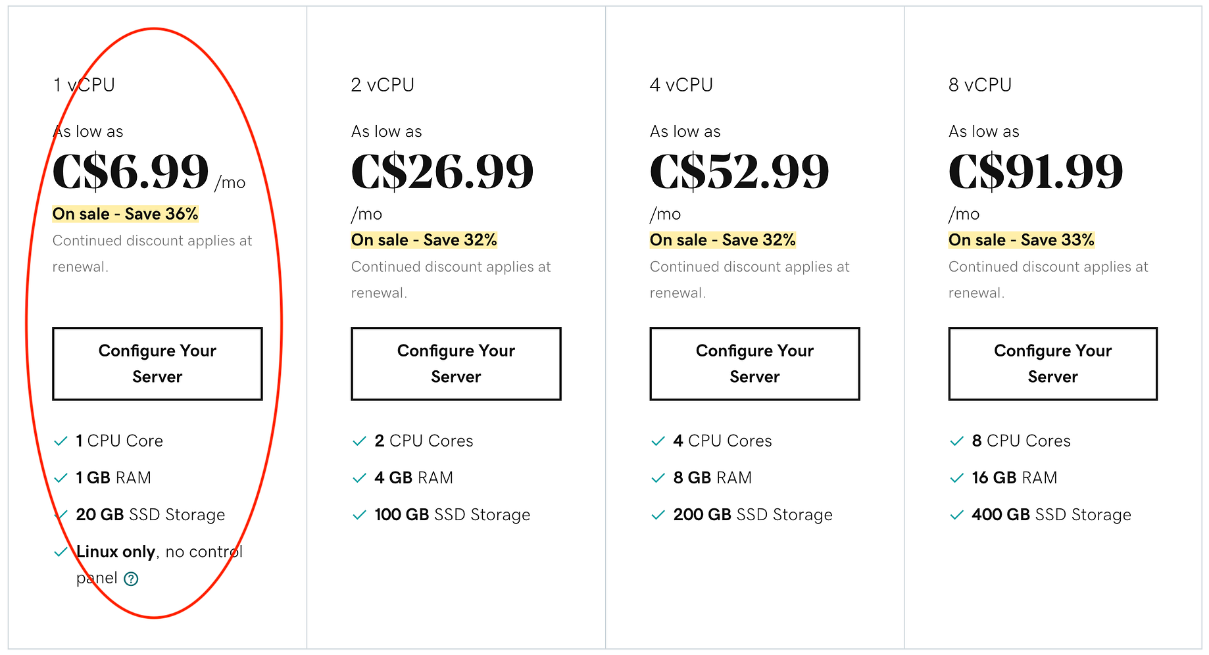This screenshot has height=655, width=1209.
Task: Click the checkmark beside 16 GB RAM
Action: (x=956, y=478)
